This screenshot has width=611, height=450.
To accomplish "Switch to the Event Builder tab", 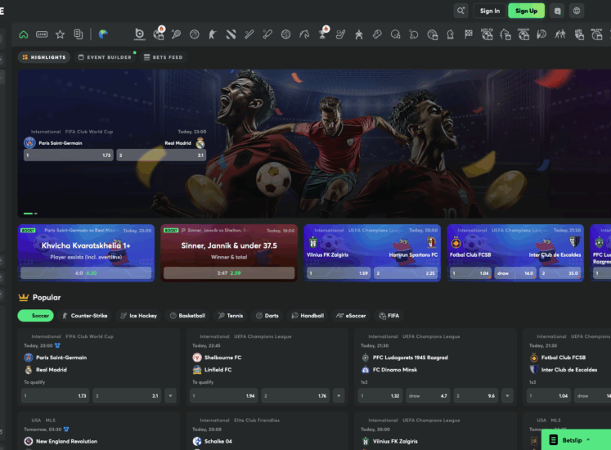I will click(105, 57).
